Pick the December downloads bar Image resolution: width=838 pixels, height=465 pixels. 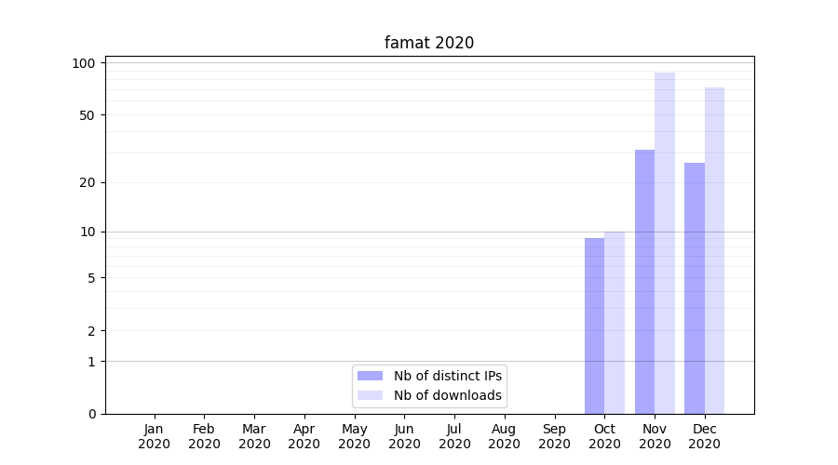coord(714,250)
